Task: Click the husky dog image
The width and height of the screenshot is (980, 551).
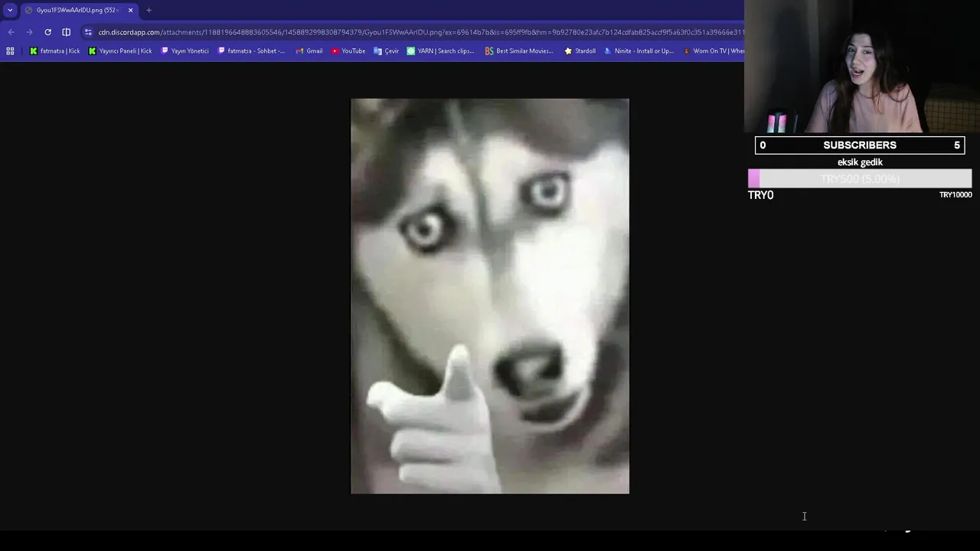Action: point(490,296)
